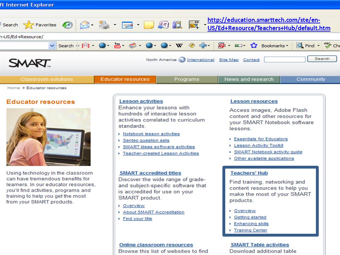
Task: Click the SMART site search field
Action: pyautogui.click(x=284, y=59)
